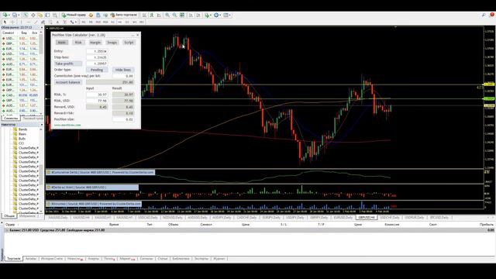Click the Stop-loss price input field
Image resolution: width=496 pixels, height=279 pixels.
point(97,57)
